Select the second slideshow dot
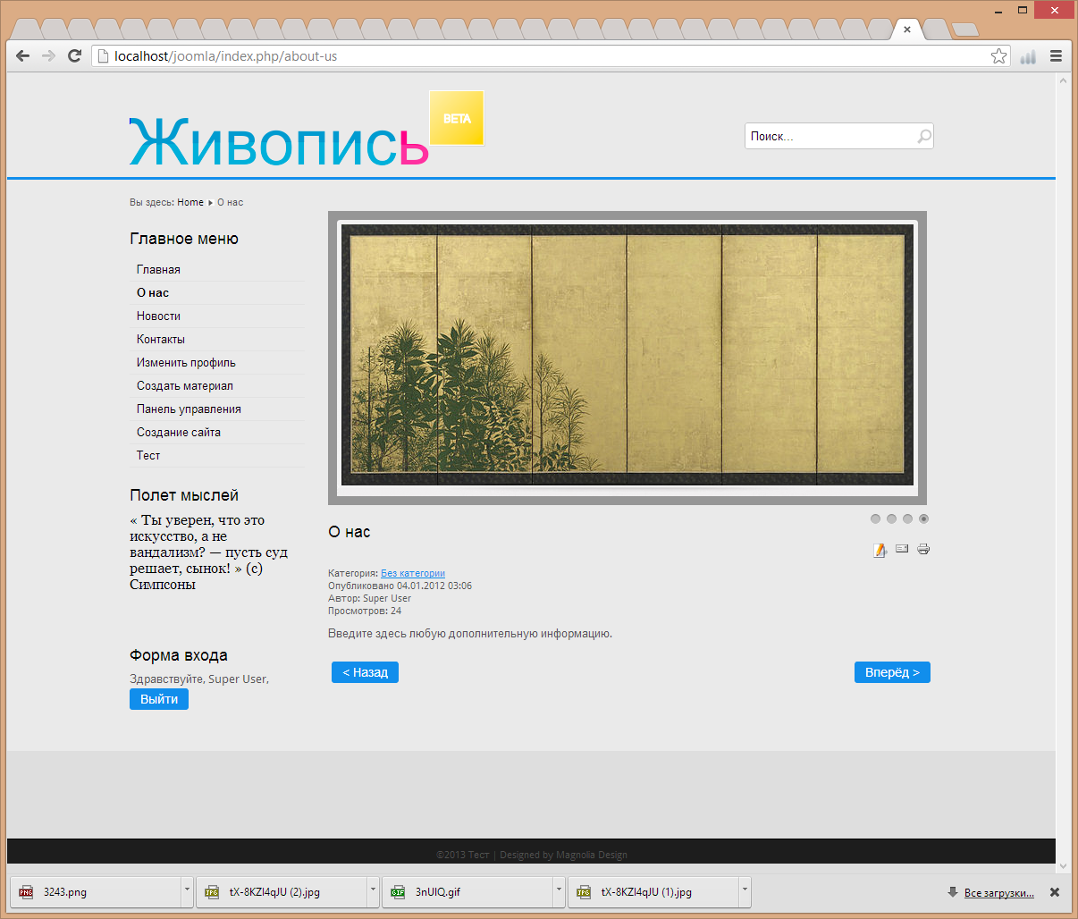The height and width of the screenshot is (919, 1078). click(x=892, y=519)
